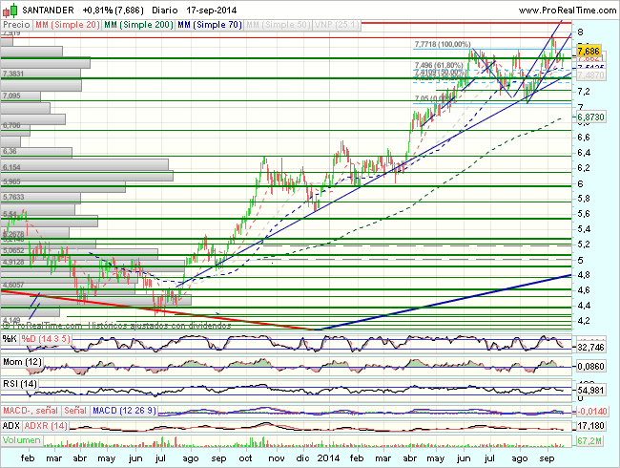Select the Mom (12) indicator label
620x468 pixels.
click(22, 362)
